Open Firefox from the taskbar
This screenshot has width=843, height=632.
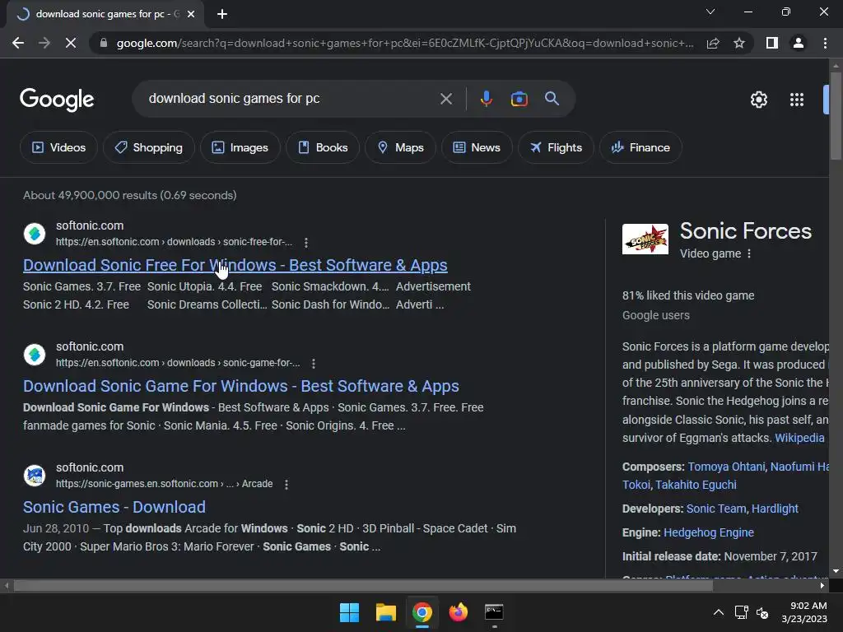tap(458, 612)
